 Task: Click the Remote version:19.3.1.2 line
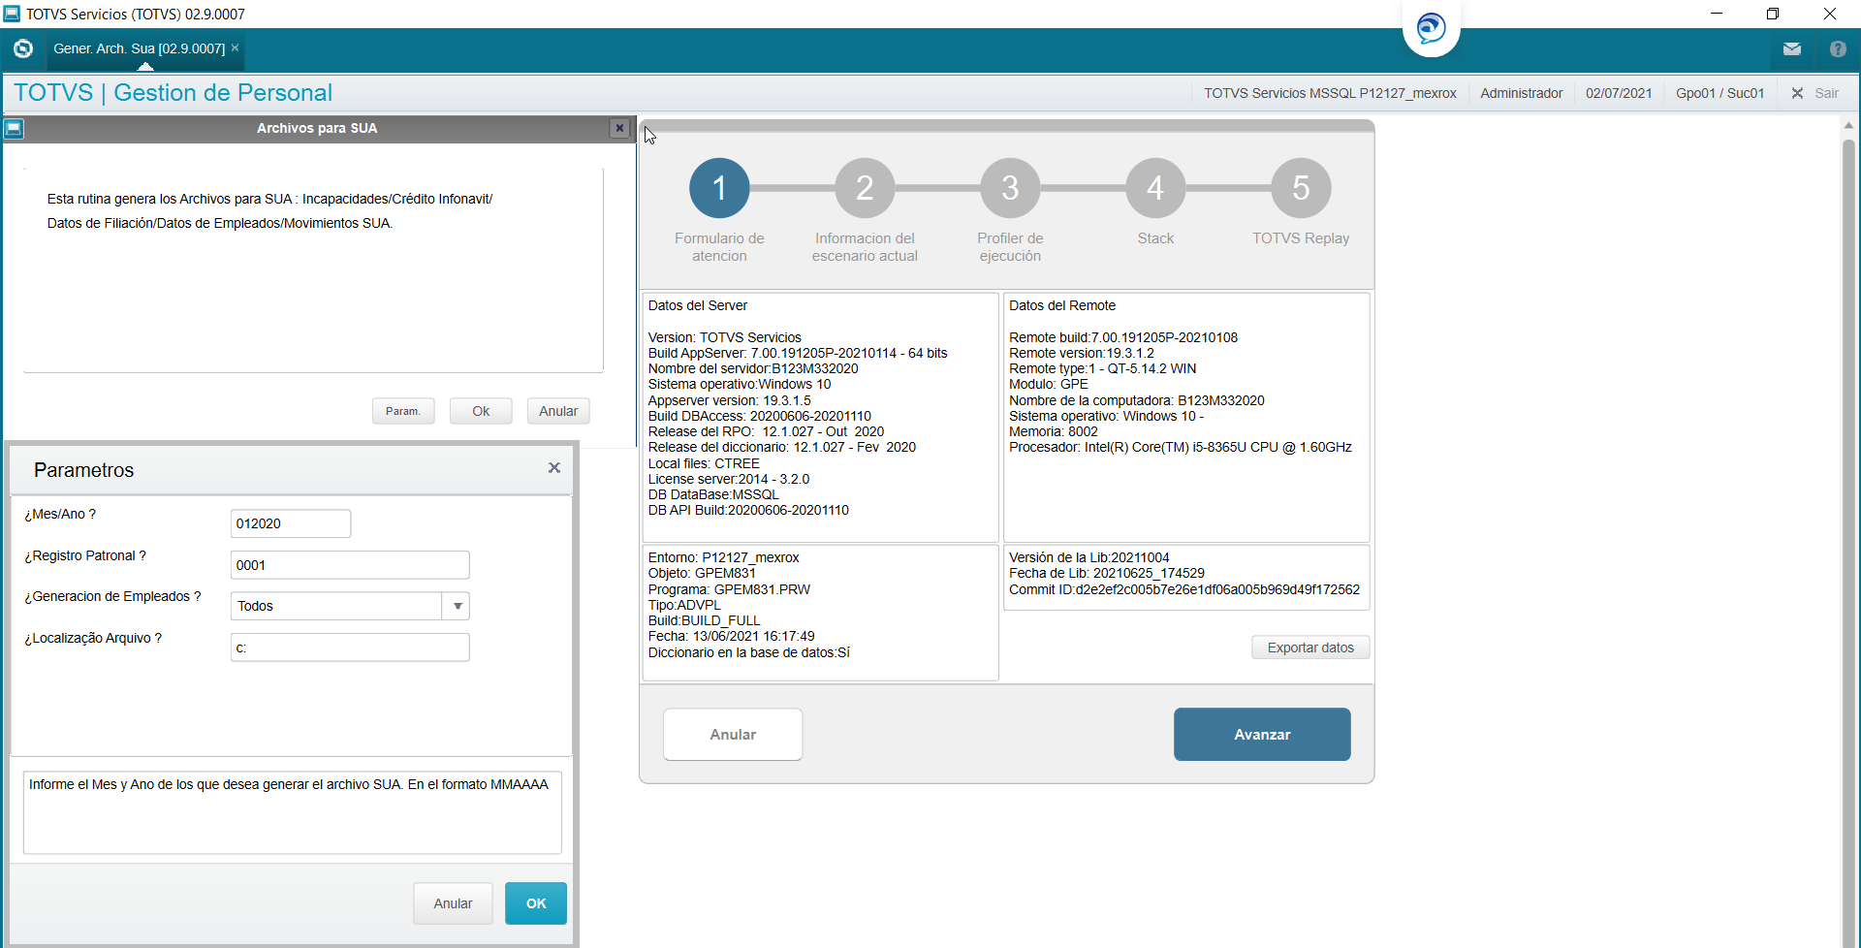[1082, 353]
